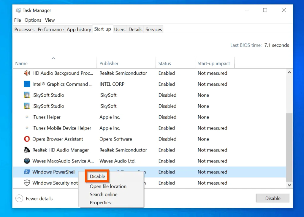Click None impact in iTunes Helper row
The width and height of the screenshot is (304, 217).
[x=203, y=117]
